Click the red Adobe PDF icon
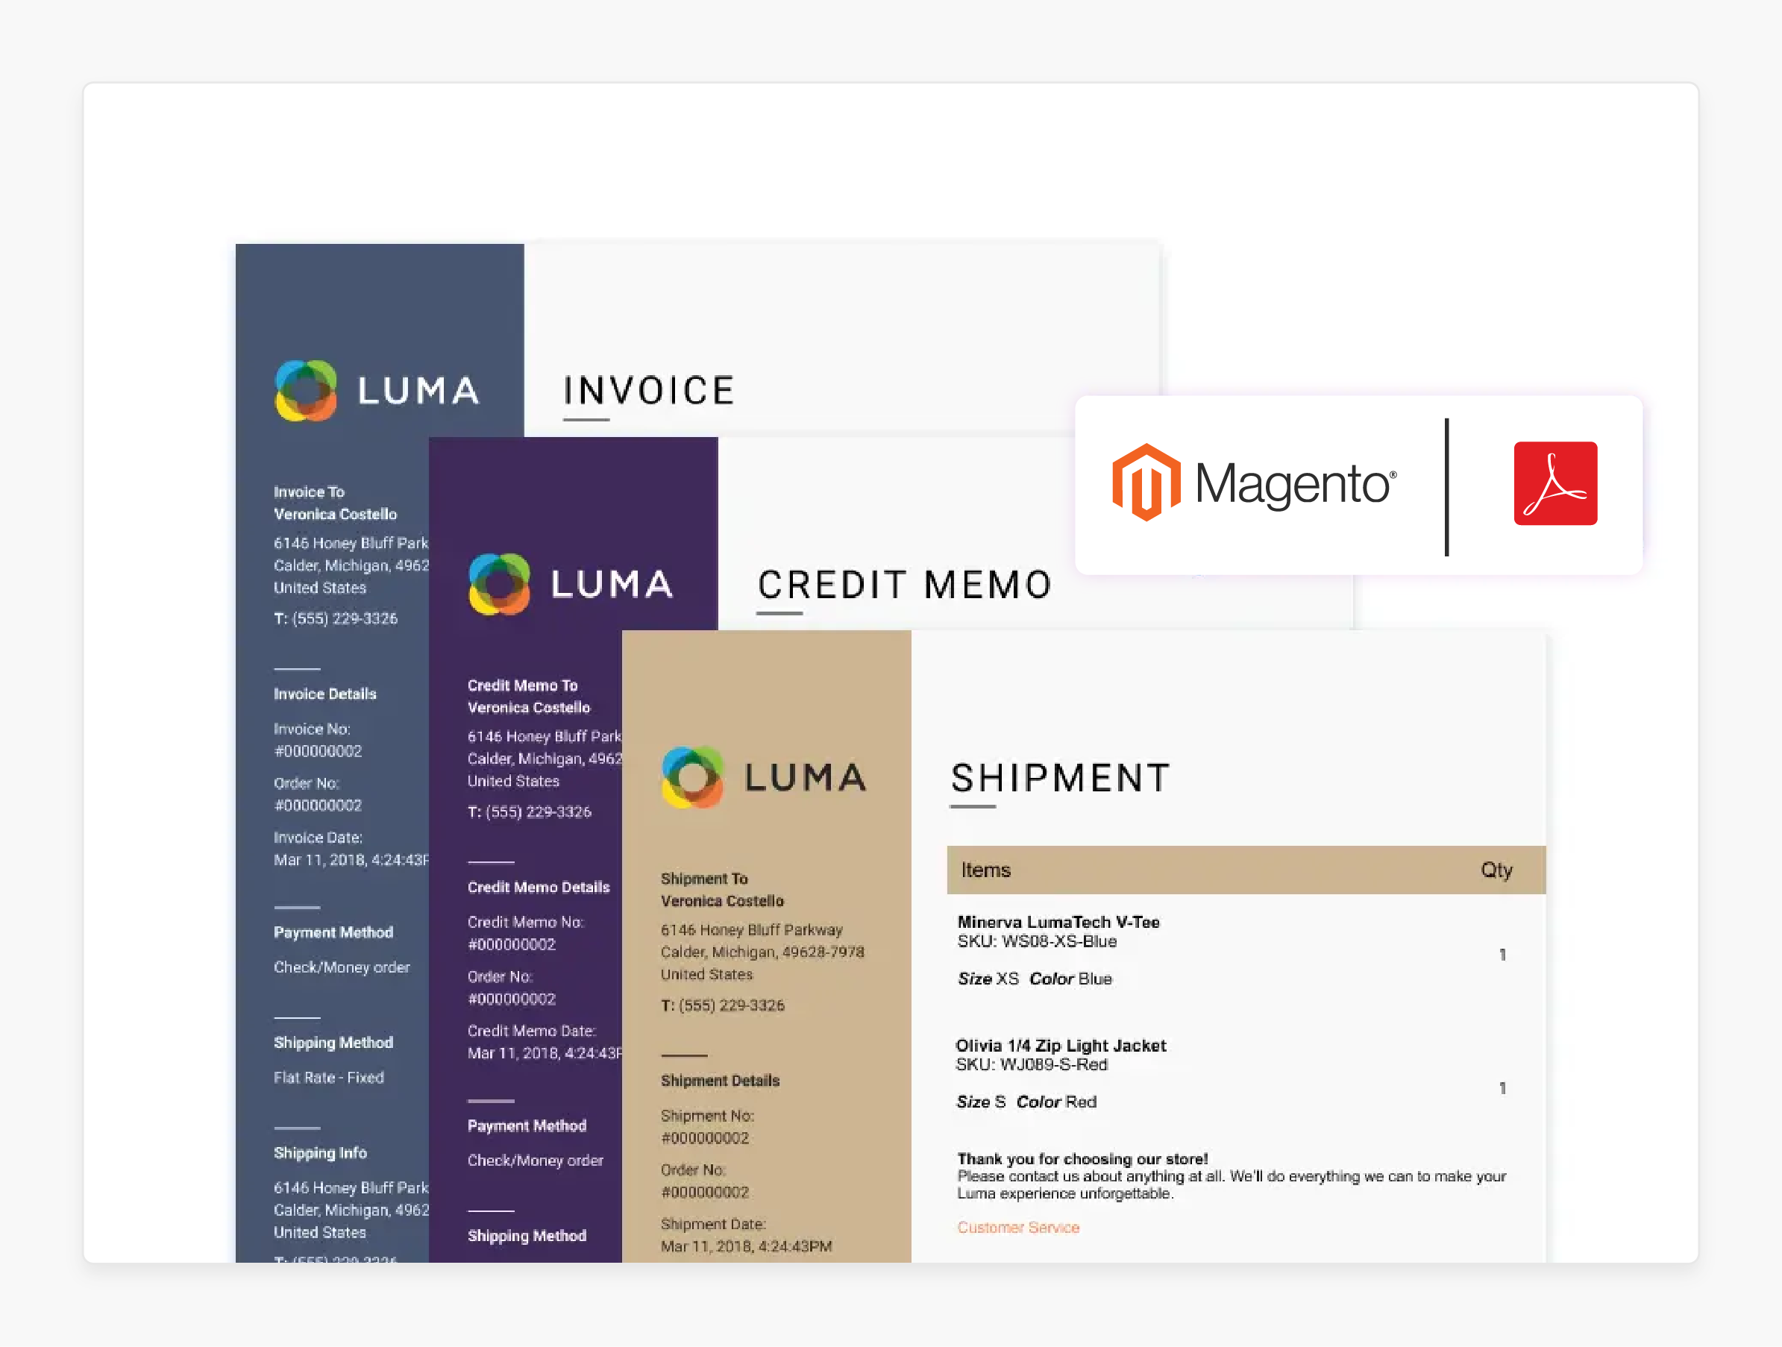1782x1347 pixels. point(1554,483)
